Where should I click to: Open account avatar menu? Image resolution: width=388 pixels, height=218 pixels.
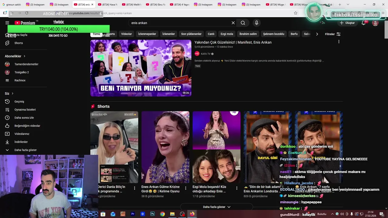point(375,23)
